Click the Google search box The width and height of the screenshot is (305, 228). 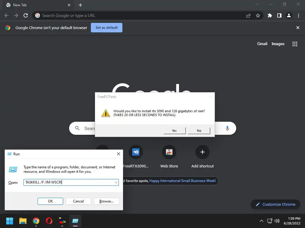click(153, 128)
